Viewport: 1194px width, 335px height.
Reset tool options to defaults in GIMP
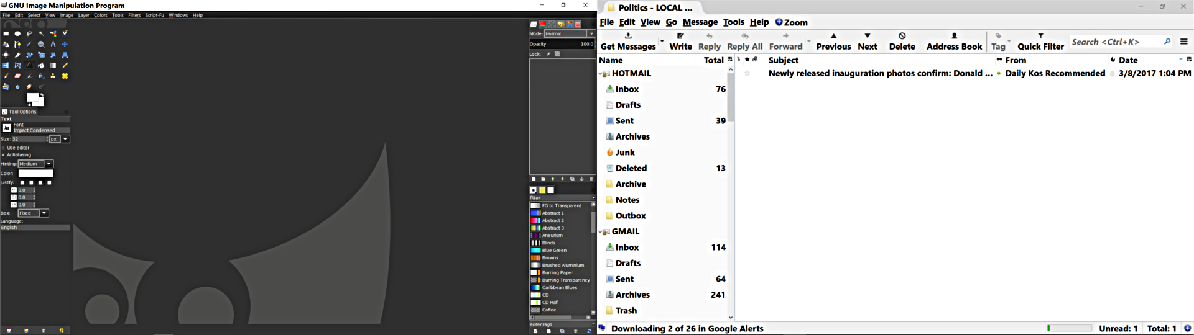(61, 331)
